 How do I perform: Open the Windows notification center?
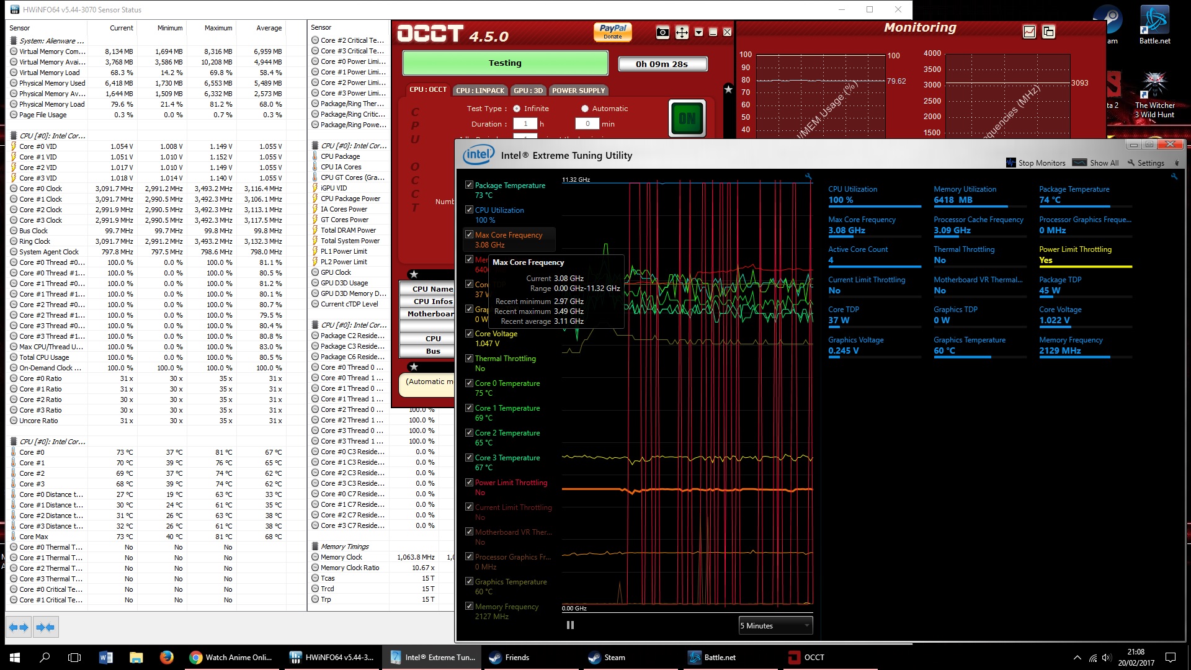[x=1171, y=658]
